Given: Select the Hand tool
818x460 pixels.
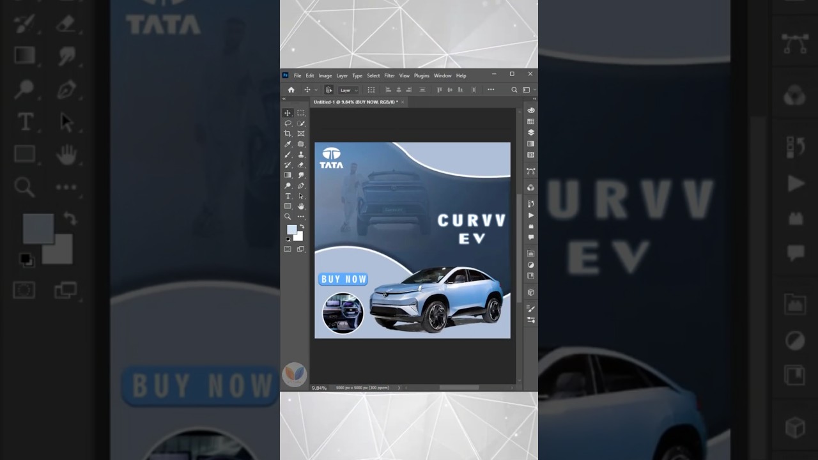Looking at the screenshot, I should point(301,206).
